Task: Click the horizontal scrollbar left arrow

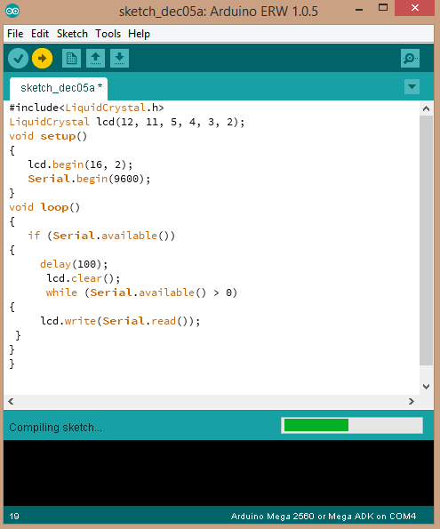Action: pyautogui.click(x=12, y=401)
